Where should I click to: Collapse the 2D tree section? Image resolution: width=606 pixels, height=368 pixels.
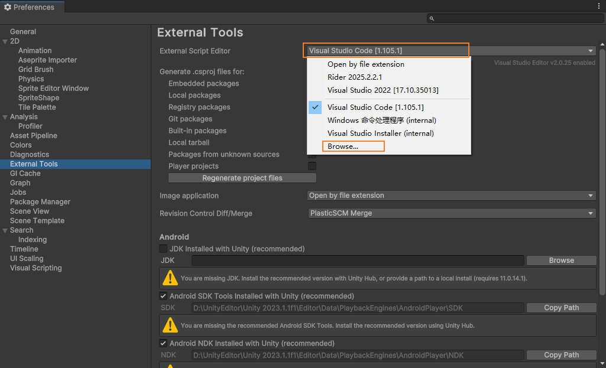click(5, 41)
